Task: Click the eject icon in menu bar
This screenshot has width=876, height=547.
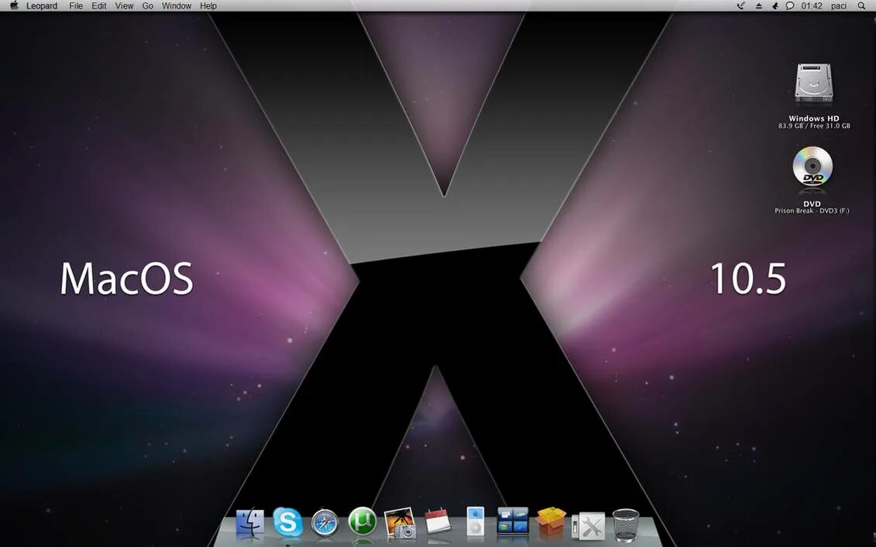Action: (x=759, y=5)
